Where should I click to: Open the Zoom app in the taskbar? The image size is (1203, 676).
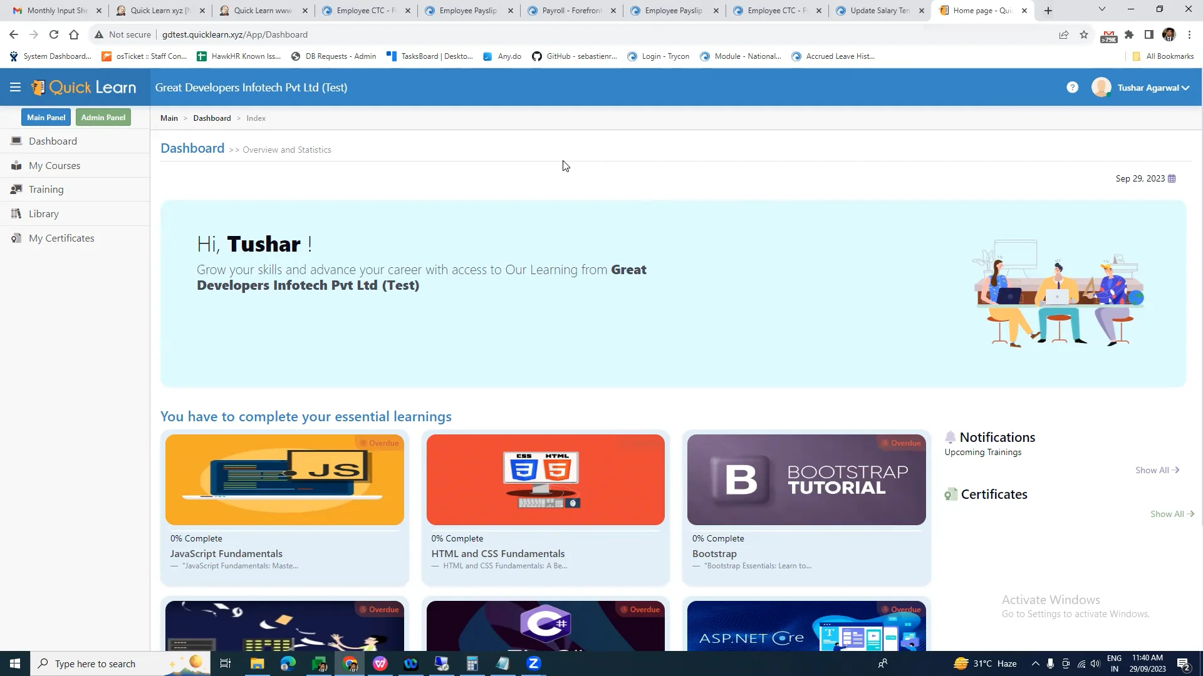click(534, 663)
